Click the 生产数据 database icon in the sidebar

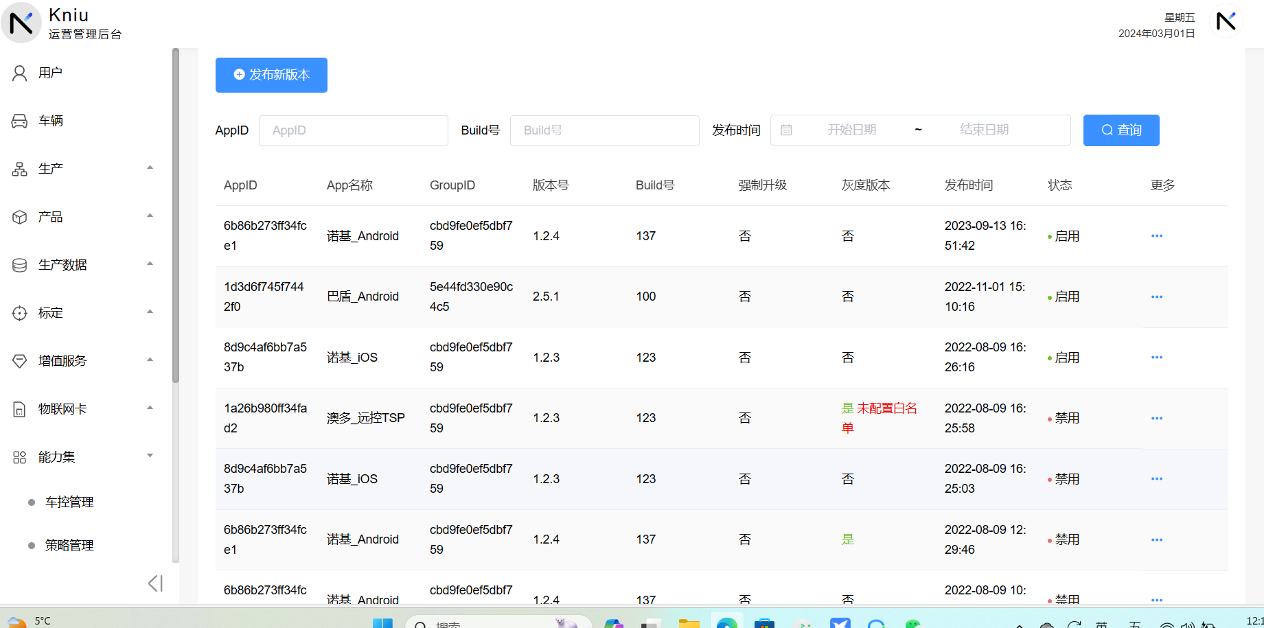[20, 265]
